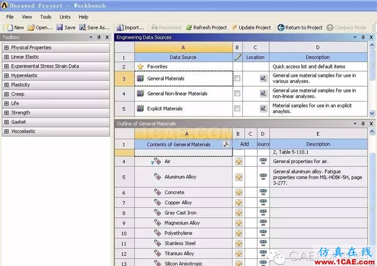The image size is (377, 266).
Task: Close the Toolbox panel
Action: (x=107, y=37)
